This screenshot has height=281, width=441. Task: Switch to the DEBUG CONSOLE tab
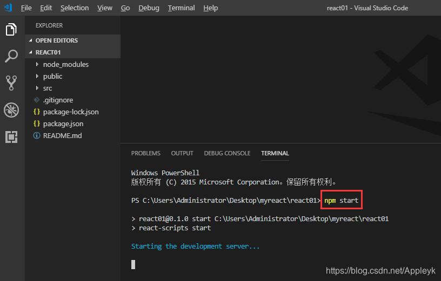point(227,153)
